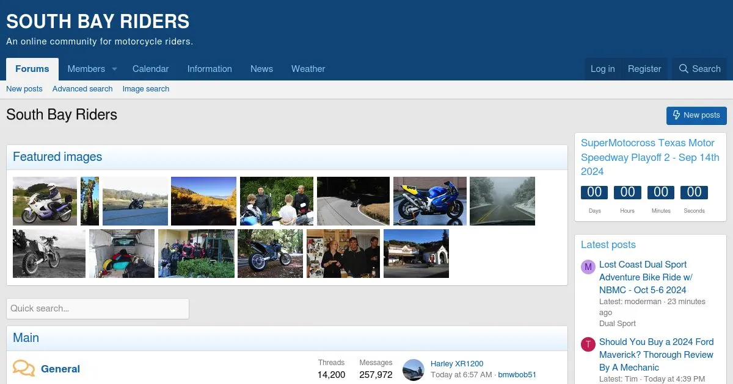Open the Calendar tab

click(150, 69)
